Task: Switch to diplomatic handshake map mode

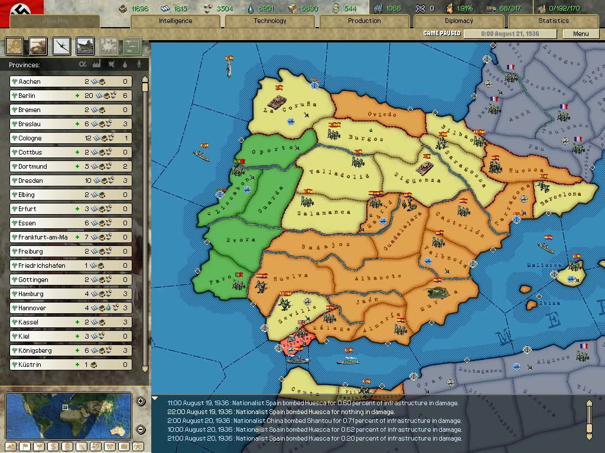Action: (110, 447)
